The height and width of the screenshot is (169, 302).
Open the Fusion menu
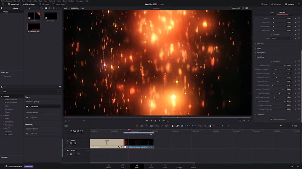[x=59, y=1]
